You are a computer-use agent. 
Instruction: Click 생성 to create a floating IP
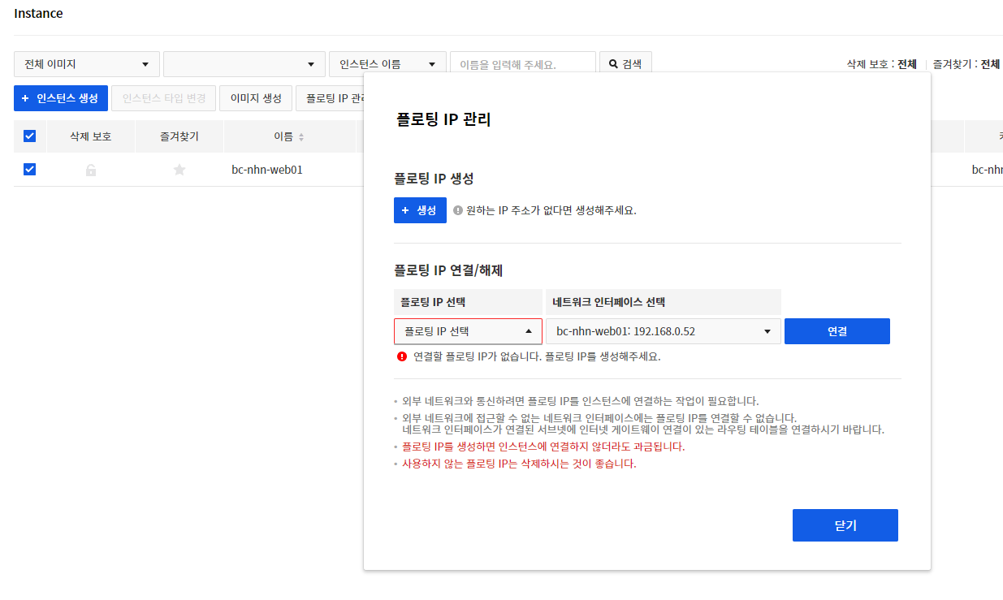tap(420, 209)
